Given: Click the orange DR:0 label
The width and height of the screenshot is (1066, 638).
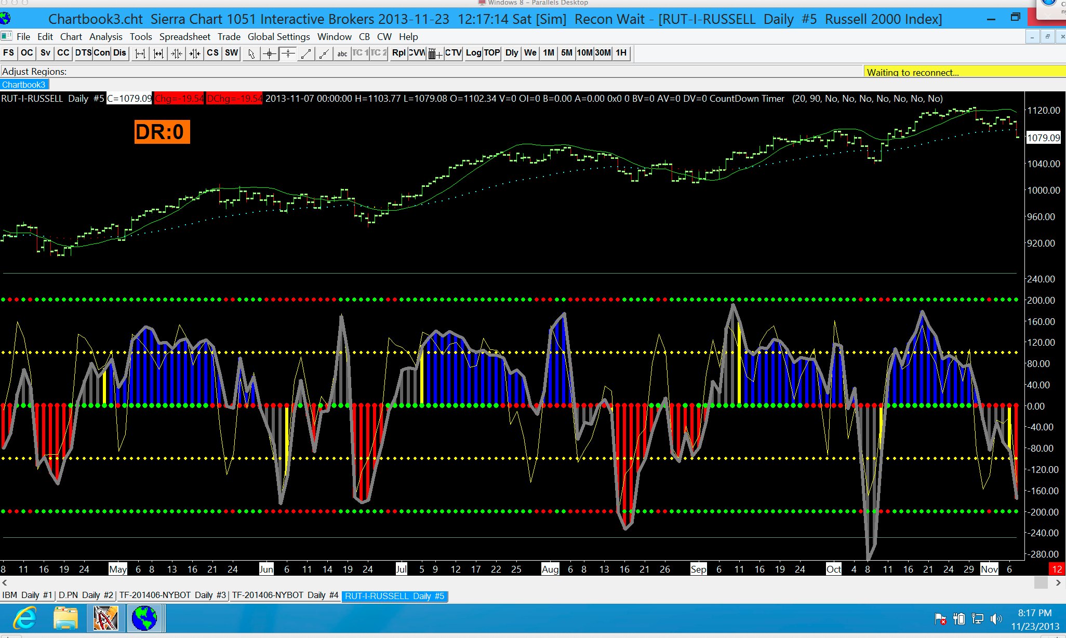Looking at the screenshot, I should 162,132.
